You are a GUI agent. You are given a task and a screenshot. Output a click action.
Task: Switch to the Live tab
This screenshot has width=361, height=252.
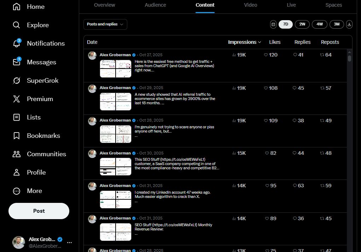click(x=291, y=5)
